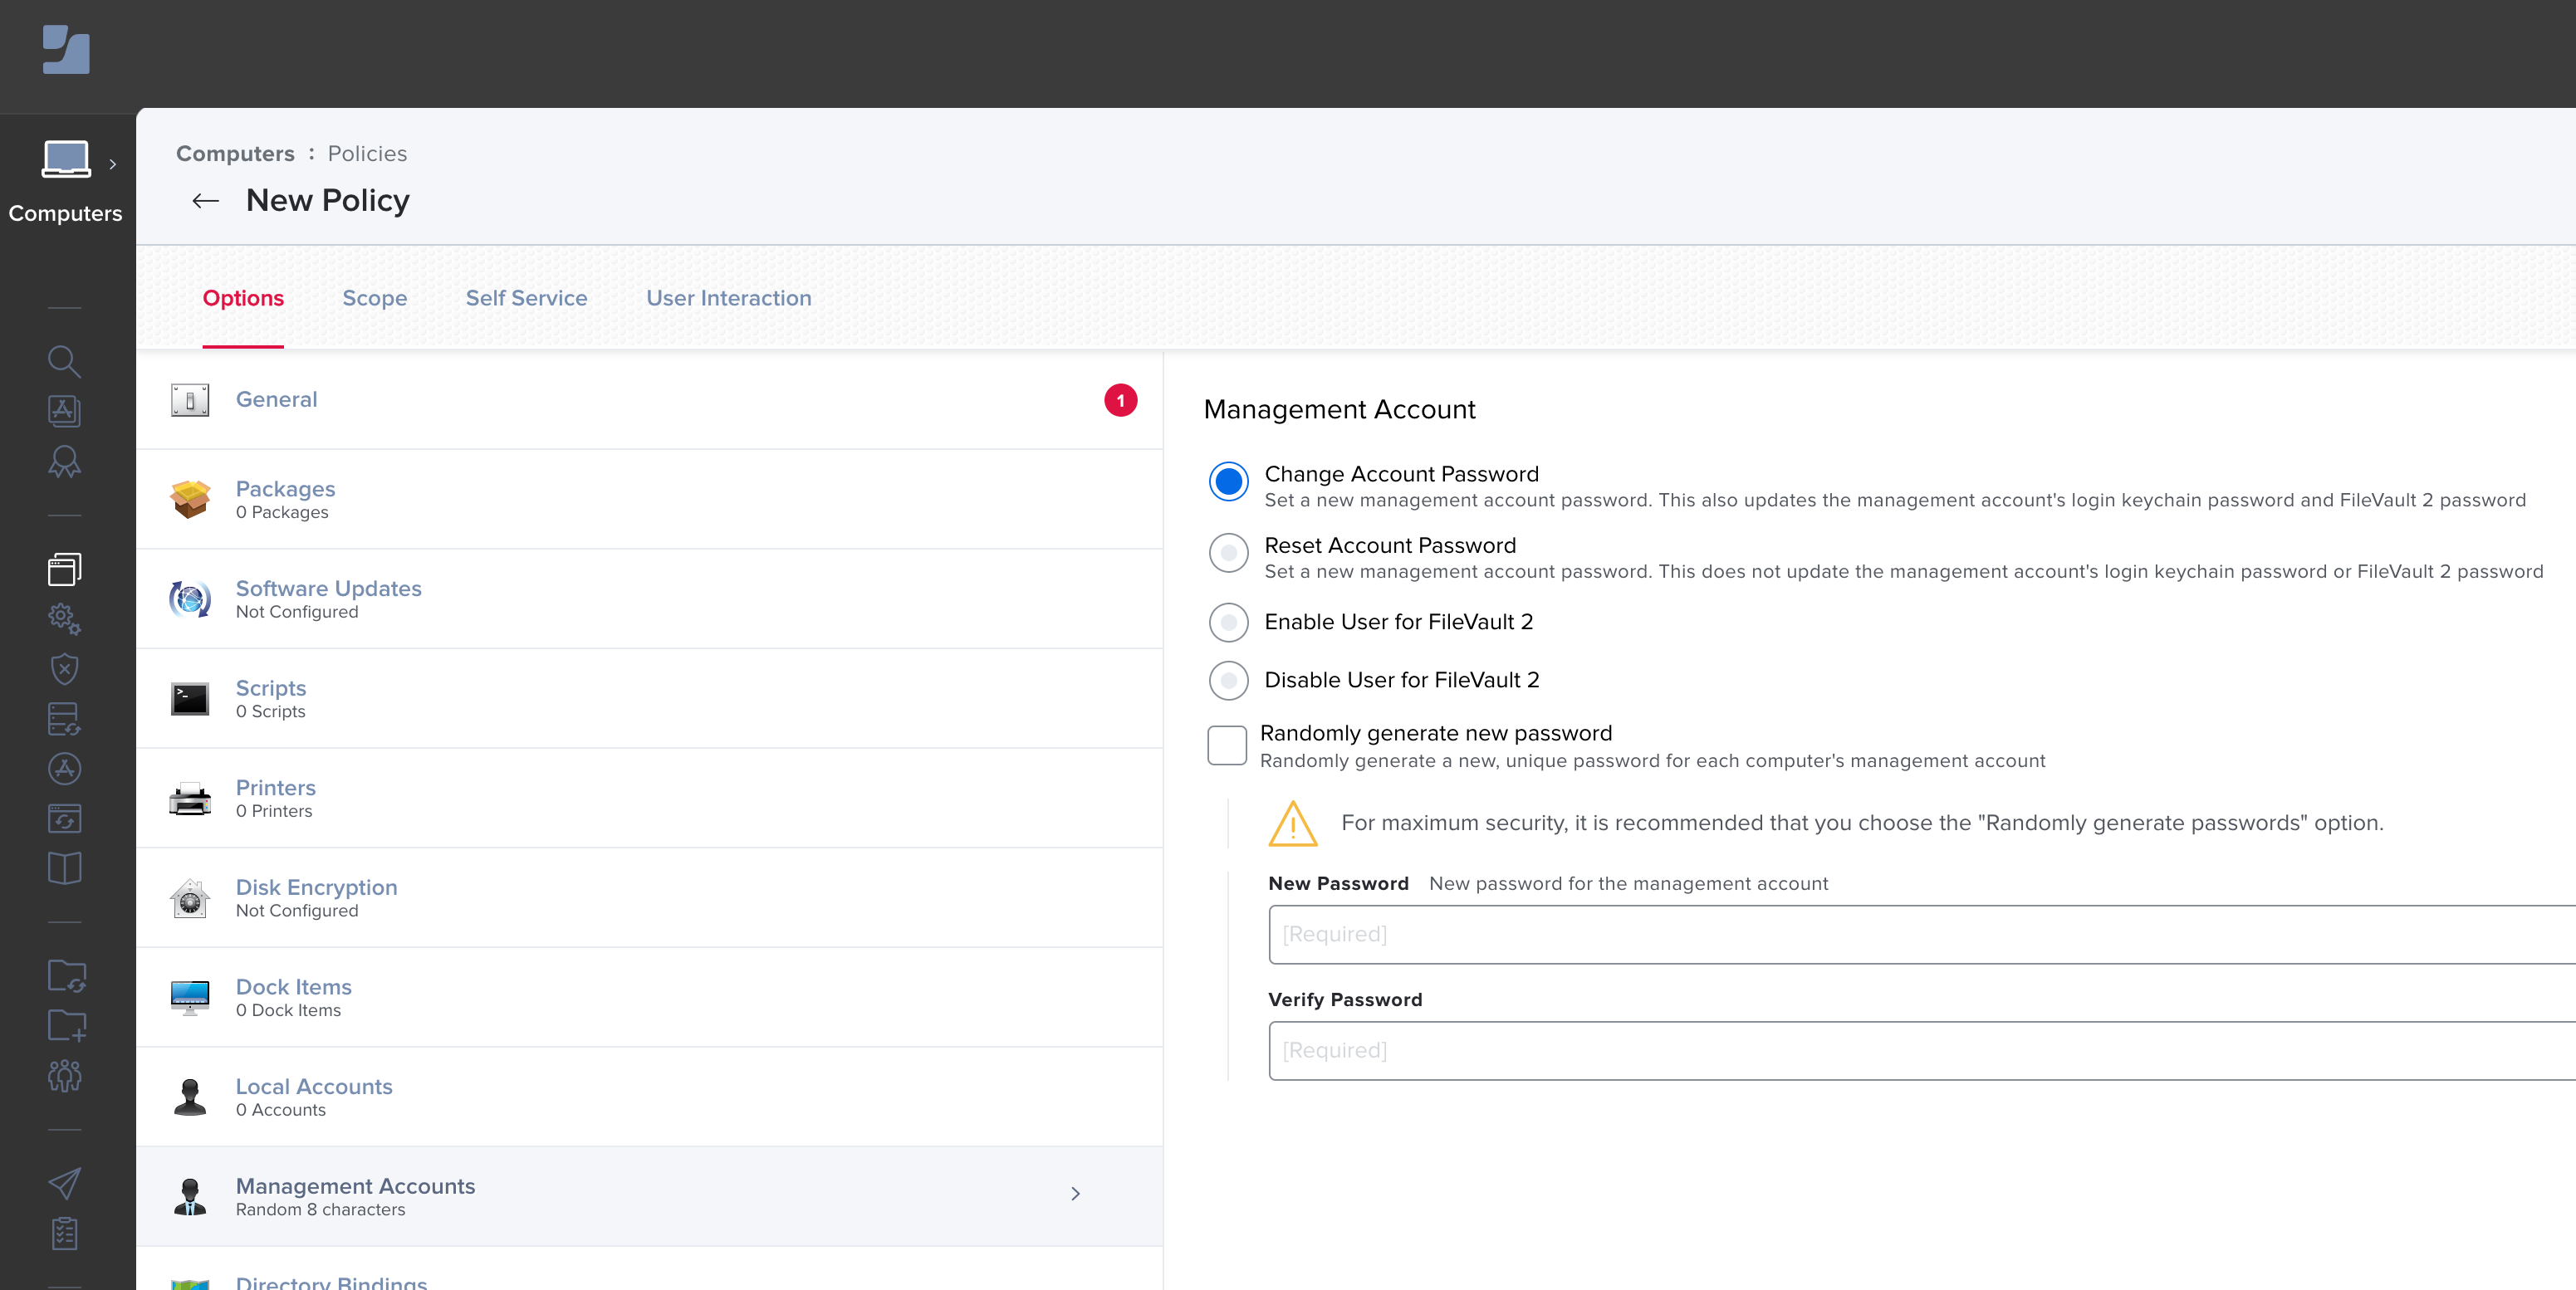The width and height of the screenshot is (2576, 1290).
Task: Open the Packages payload
Action: [649, 499]
